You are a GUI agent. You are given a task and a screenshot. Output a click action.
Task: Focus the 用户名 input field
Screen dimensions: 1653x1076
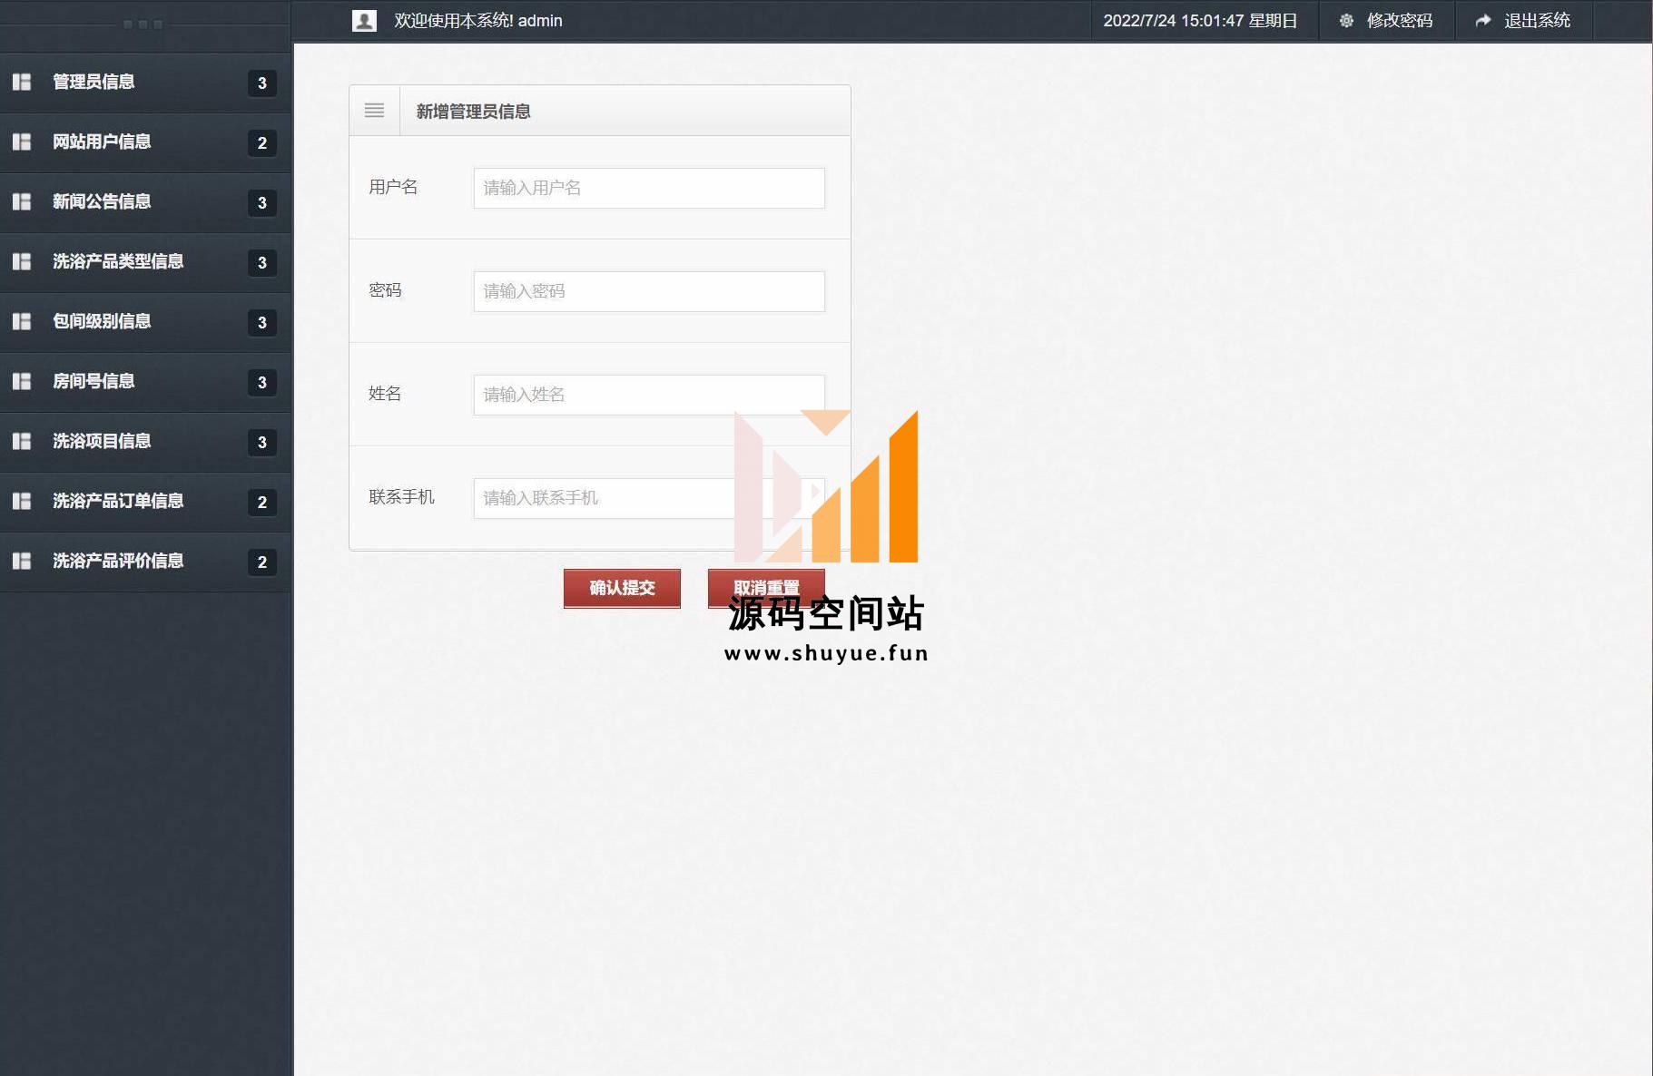(x=648, y=189)
